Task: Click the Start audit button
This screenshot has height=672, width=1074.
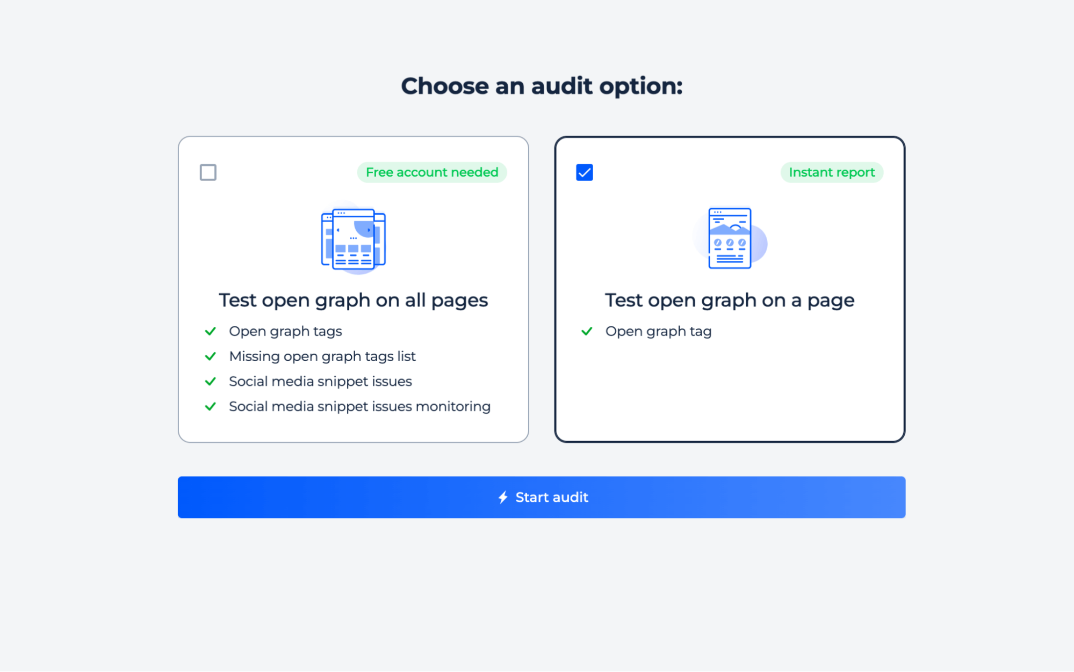Action: coord(543,496)
